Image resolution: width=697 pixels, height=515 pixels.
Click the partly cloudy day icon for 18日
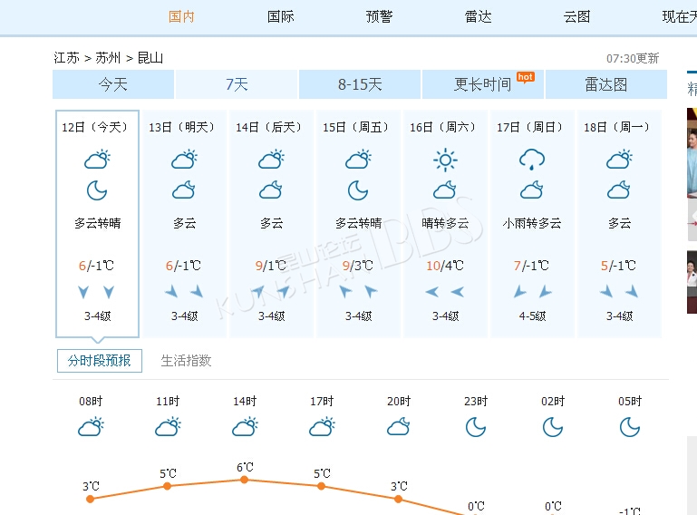point(619,160)
